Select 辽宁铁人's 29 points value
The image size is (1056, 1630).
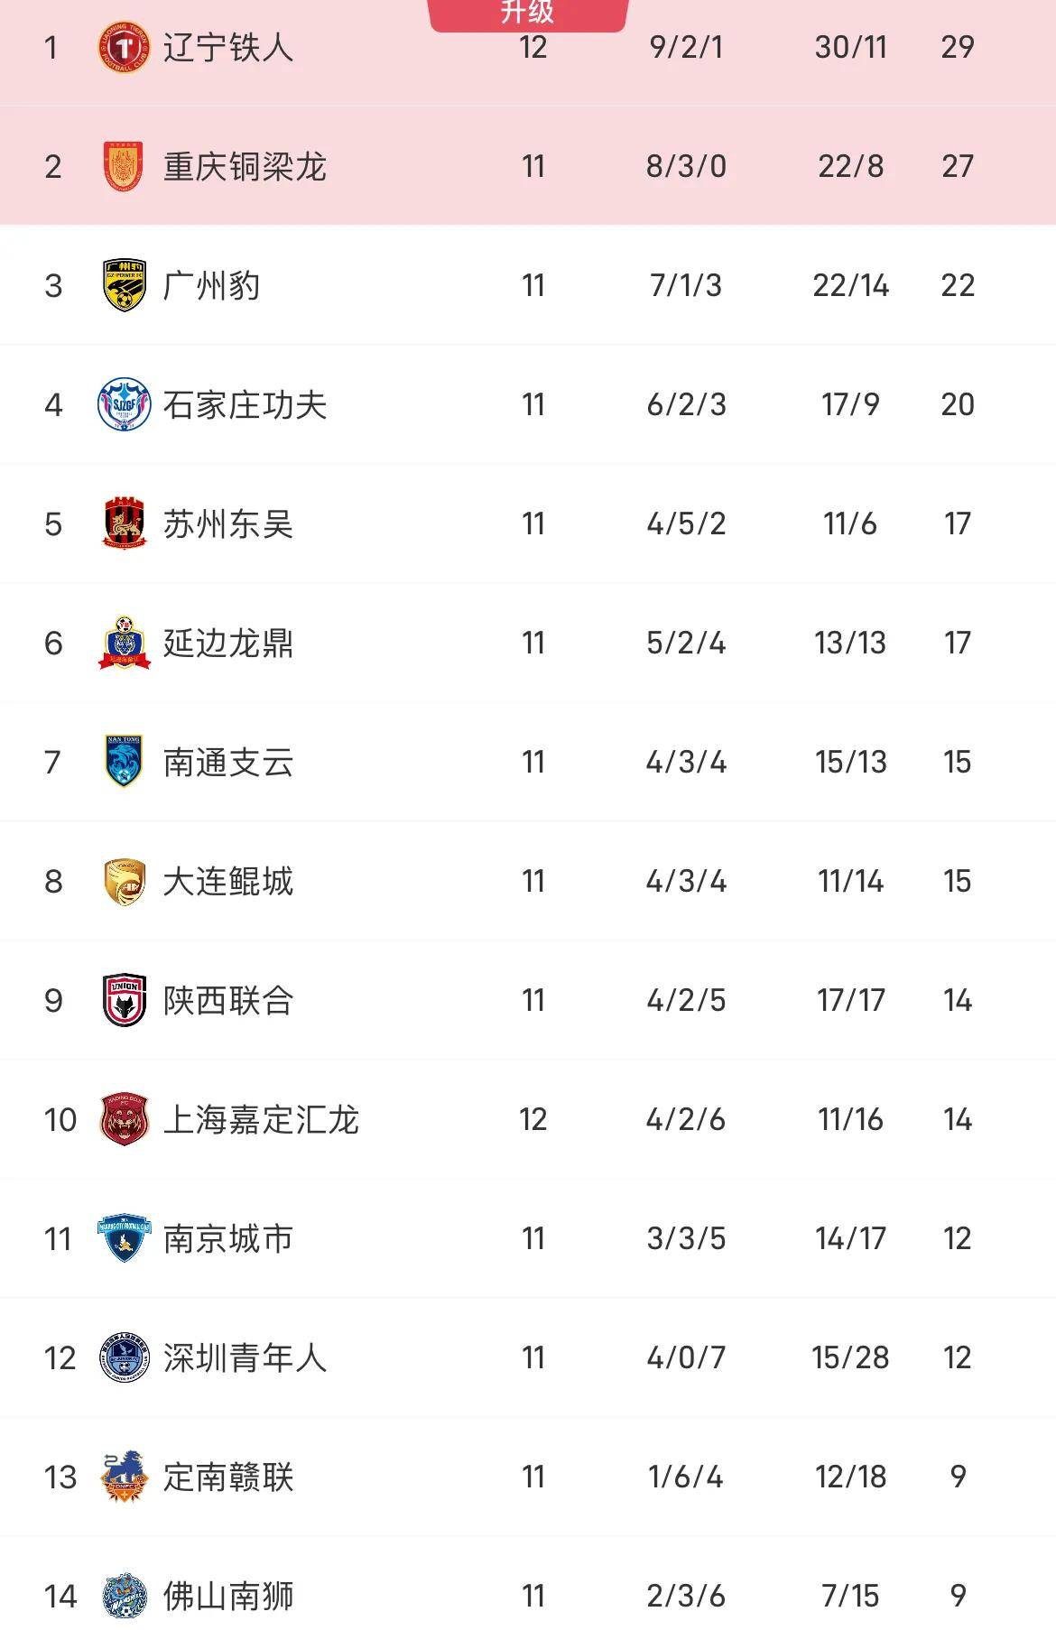(x=958, y=48)
